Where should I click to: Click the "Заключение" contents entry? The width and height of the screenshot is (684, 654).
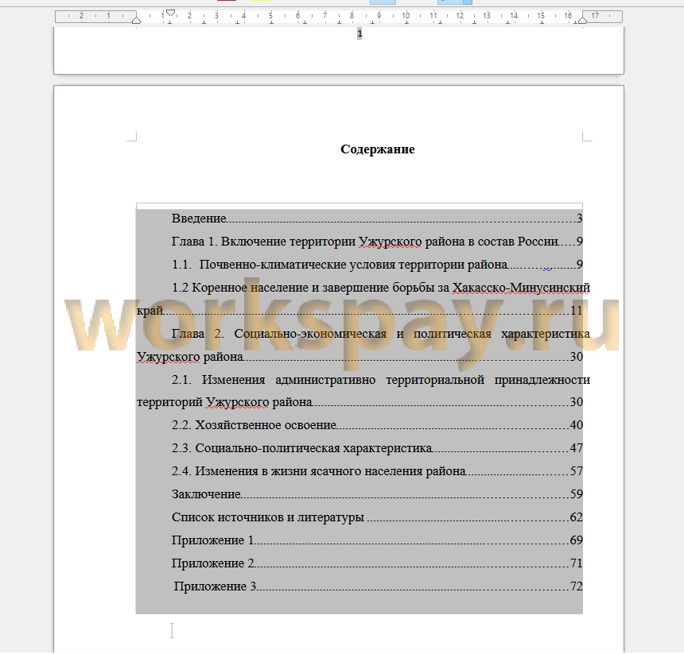click(x=377, y=494)
